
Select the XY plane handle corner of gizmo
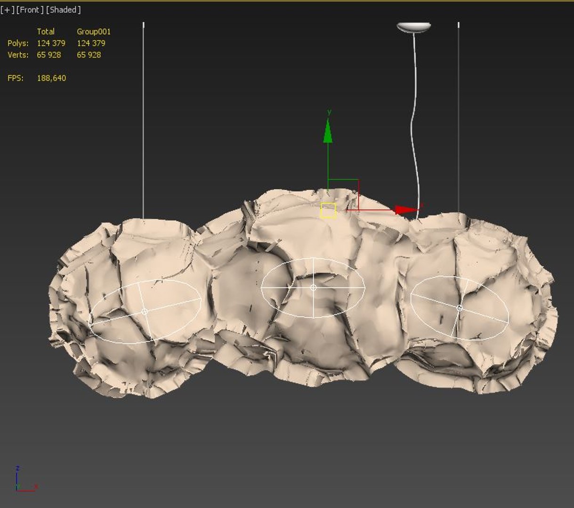pos(358,180)
